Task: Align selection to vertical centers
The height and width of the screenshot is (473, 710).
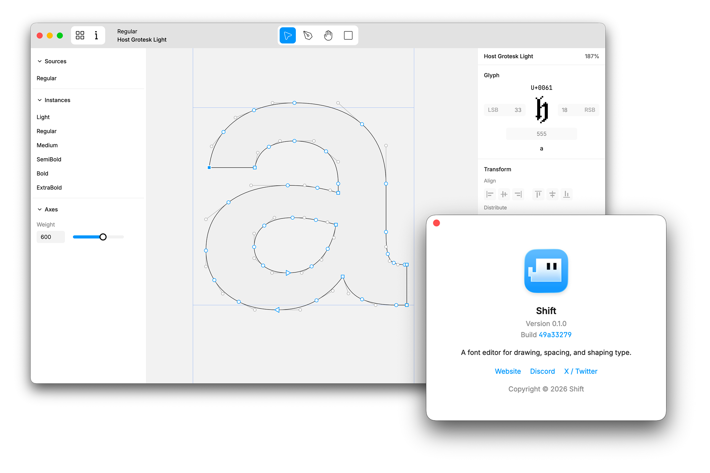Action: point(552,194)
